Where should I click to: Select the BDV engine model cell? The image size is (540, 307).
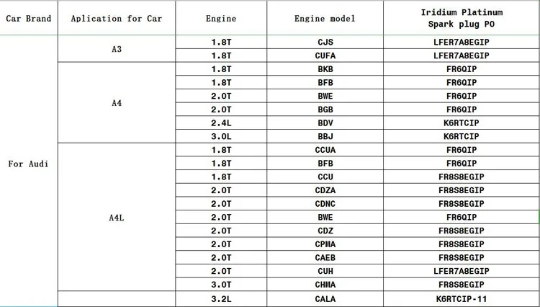coord(325,123)
